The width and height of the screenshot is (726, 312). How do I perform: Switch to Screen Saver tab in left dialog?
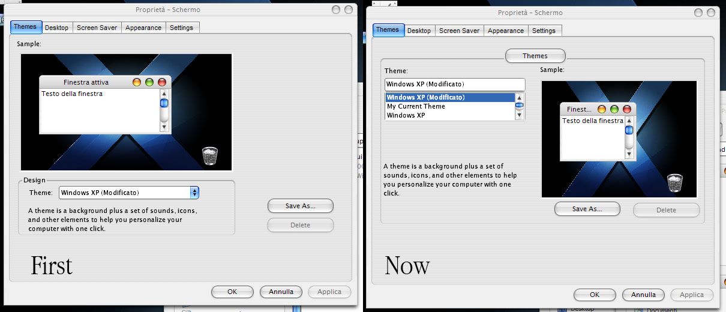(97, 28)
